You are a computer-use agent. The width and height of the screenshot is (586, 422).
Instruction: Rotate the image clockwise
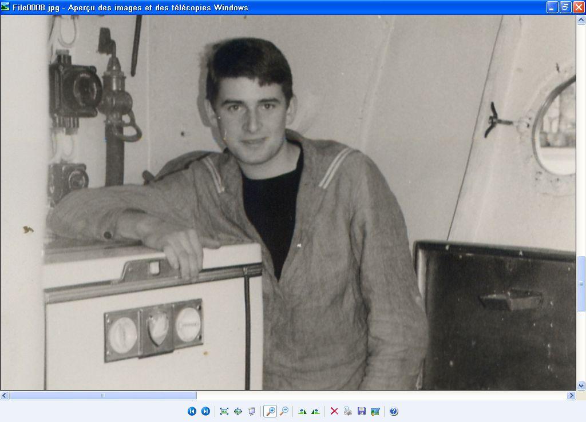302,411
